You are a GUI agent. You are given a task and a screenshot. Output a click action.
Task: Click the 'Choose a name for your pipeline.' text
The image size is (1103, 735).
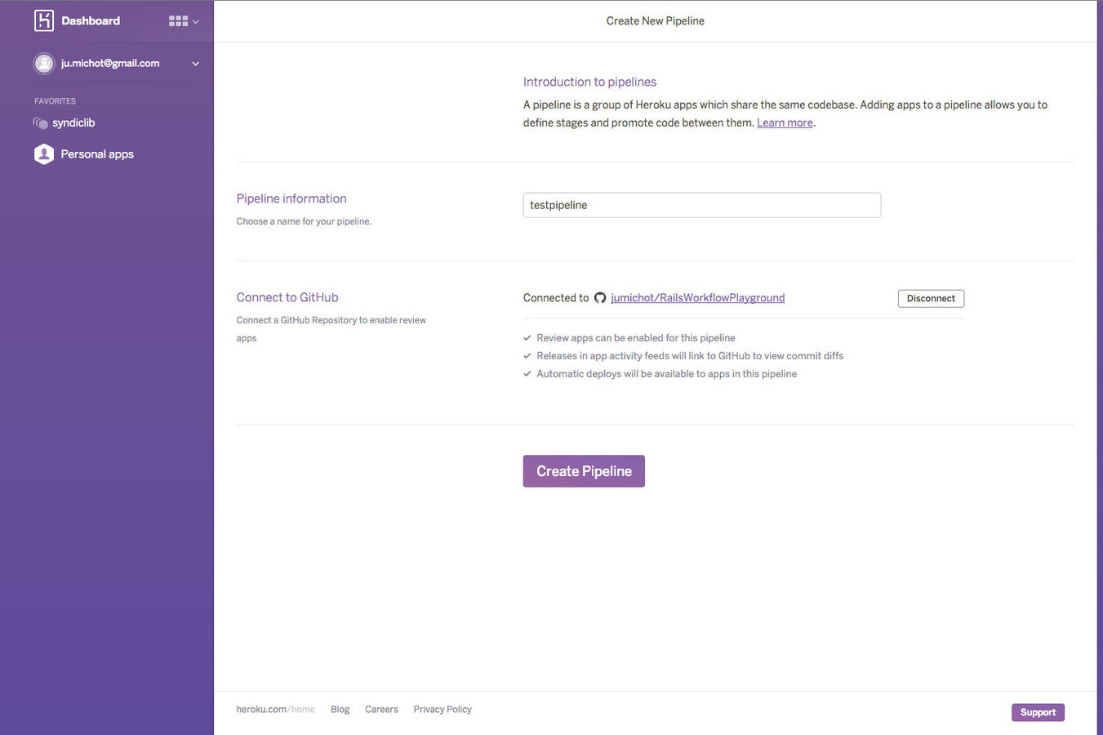tap(304, 221)
